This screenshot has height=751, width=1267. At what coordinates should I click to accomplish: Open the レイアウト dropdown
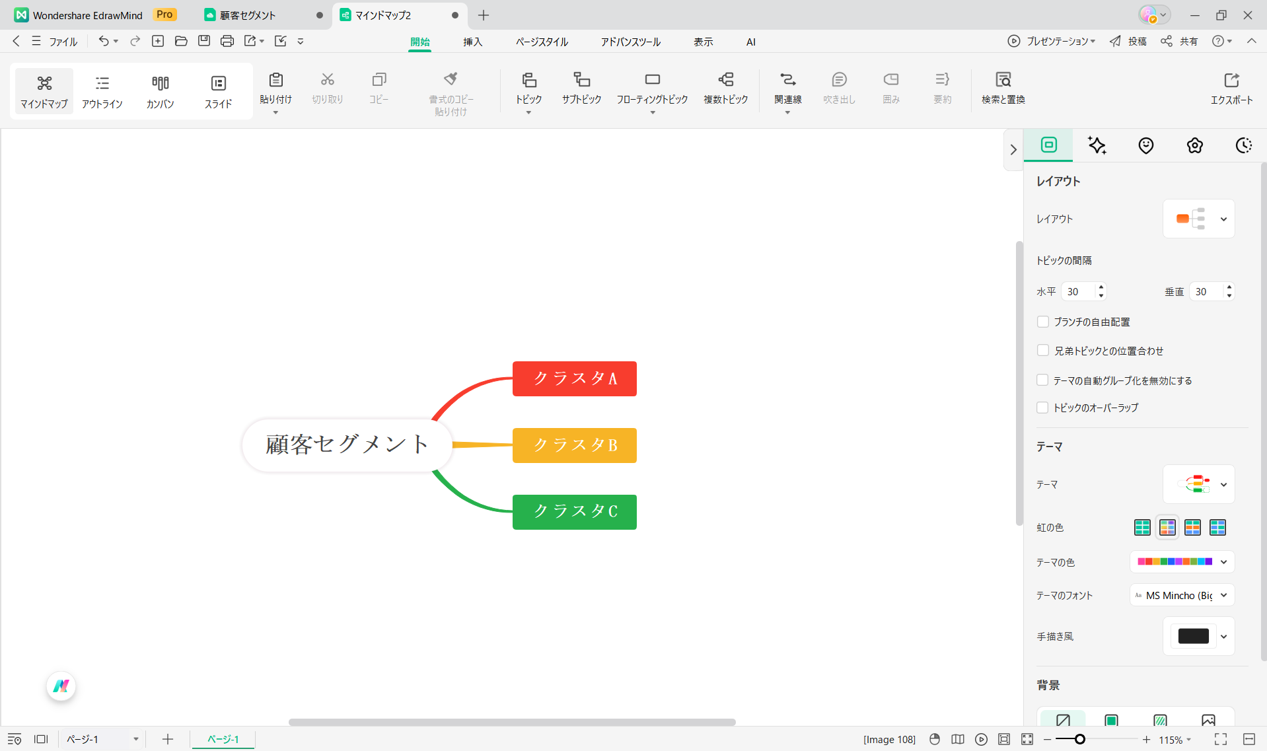click(x=1224, y=219)
